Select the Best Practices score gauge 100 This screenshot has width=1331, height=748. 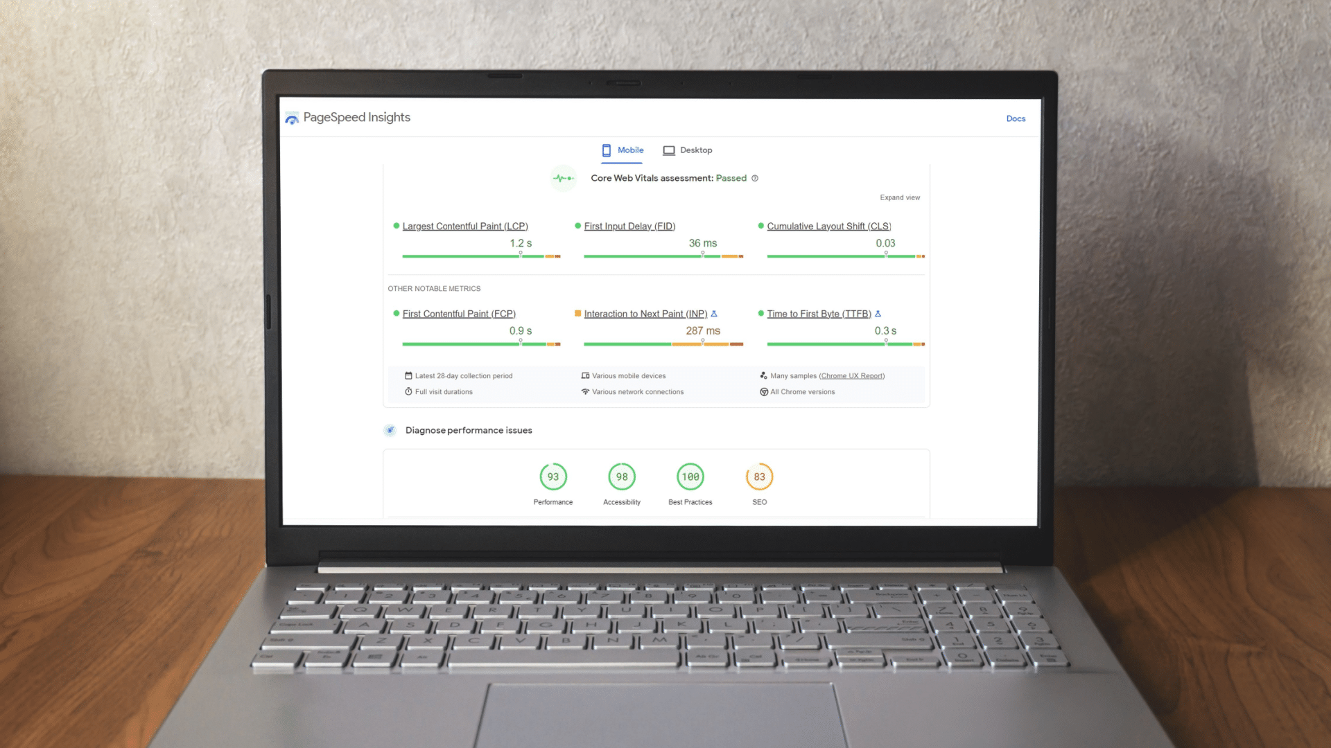[690, 477]
